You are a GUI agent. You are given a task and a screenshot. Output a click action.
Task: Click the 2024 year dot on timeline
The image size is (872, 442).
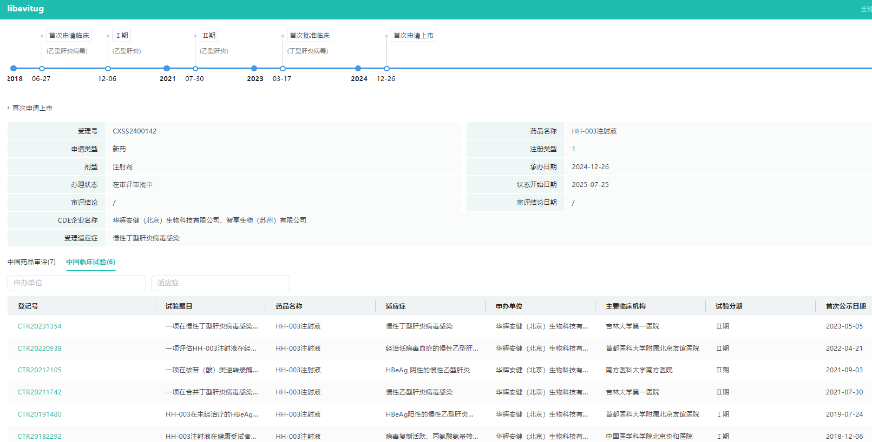pyautogui.click(x=358, y=69)
